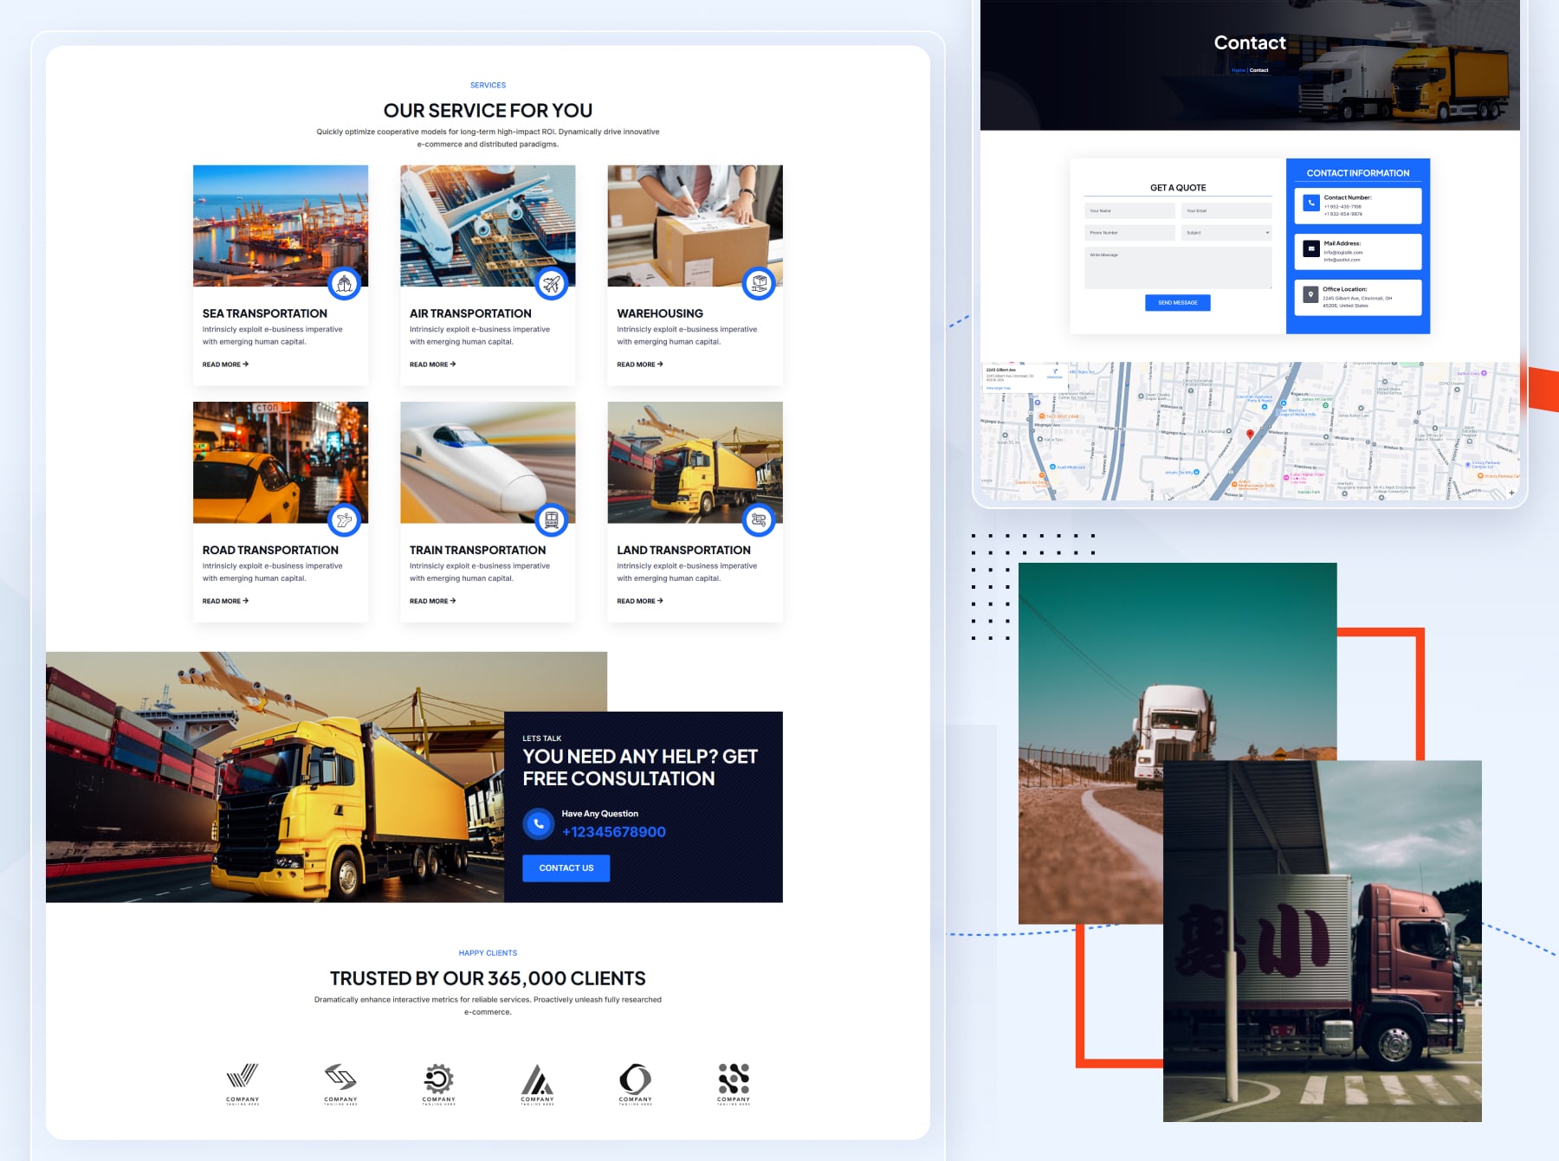Click the box icon on Warehousing card
Screen dimensions: 1559x1161
(759, 283)
